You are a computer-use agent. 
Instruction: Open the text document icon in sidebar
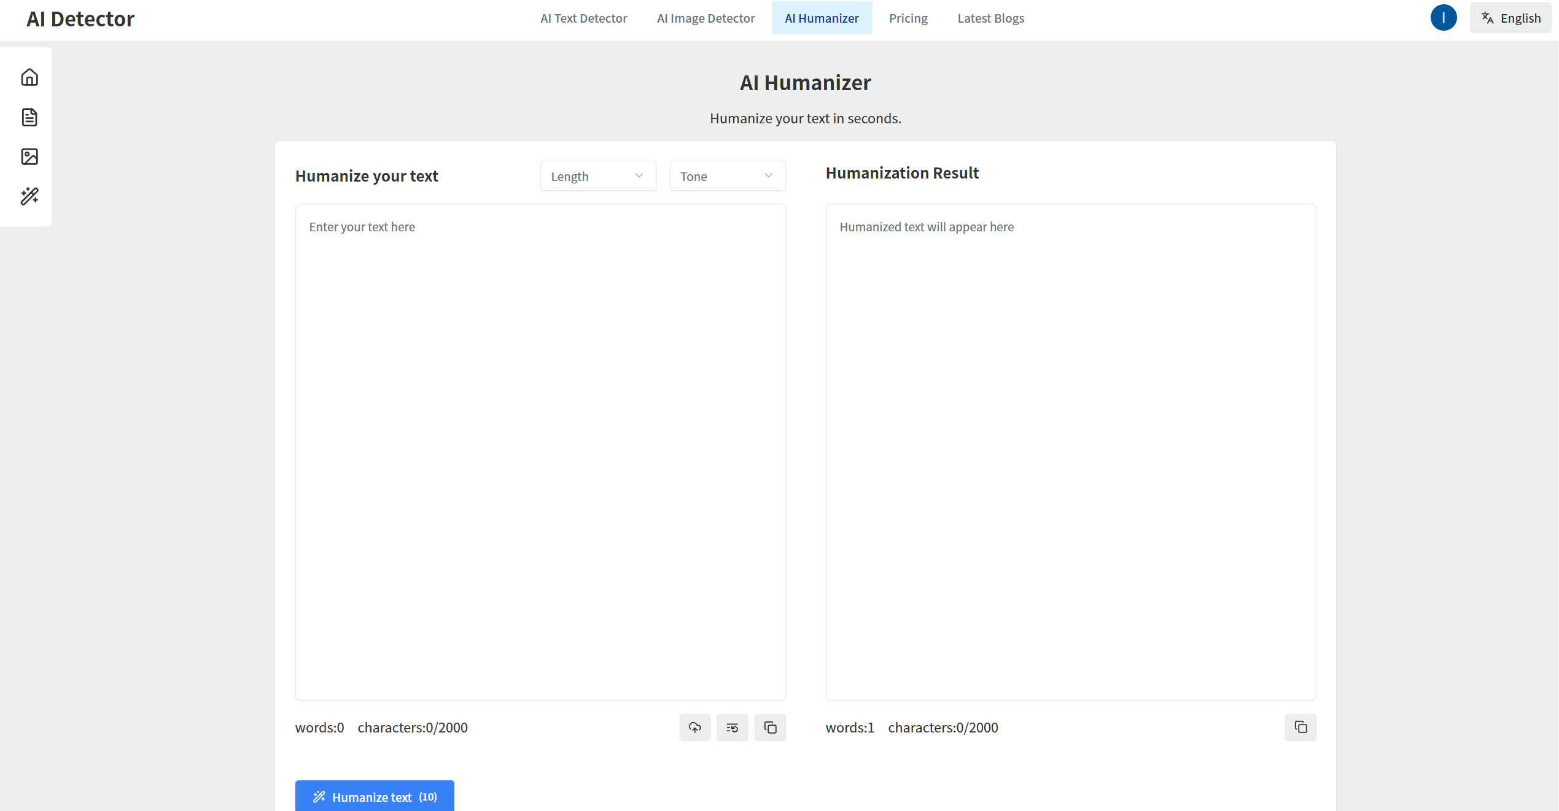29,117
